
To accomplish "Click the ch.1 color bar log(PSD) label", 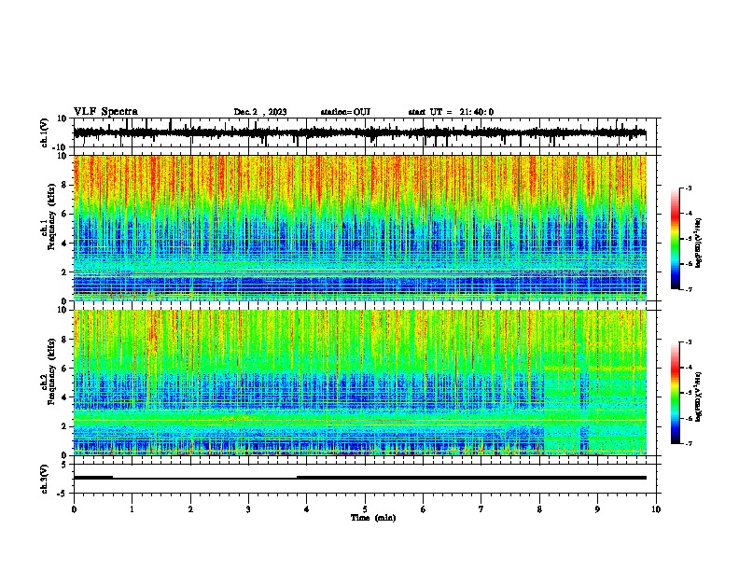I will click(x=698, y=243).
